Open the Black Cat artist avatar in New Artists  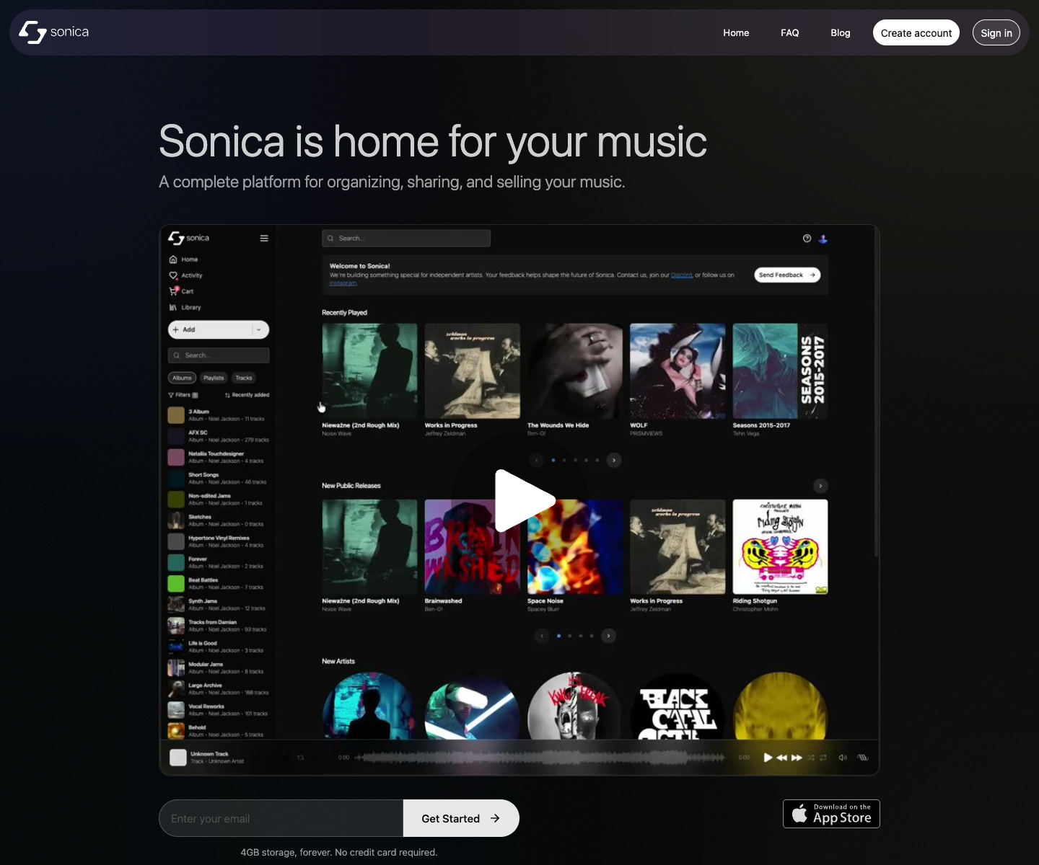(x=678, y=706)
